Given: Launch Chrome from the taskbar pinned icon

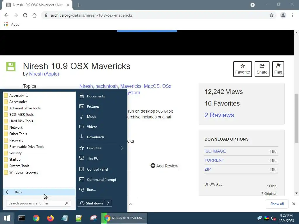Looking at the screenshot, I should pos(36,218).
